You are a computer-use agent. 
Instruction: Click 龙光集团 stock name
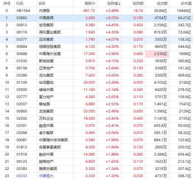click(46, 75)
